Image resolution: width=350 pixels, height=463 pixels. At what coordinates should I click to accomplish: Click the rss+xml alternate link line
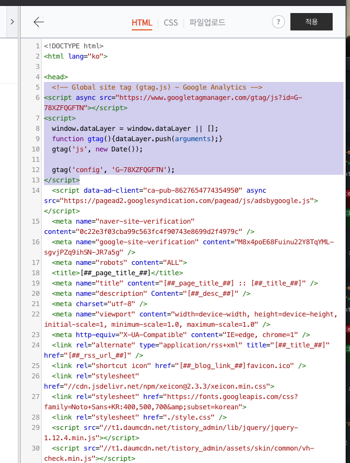pos(187,350)
